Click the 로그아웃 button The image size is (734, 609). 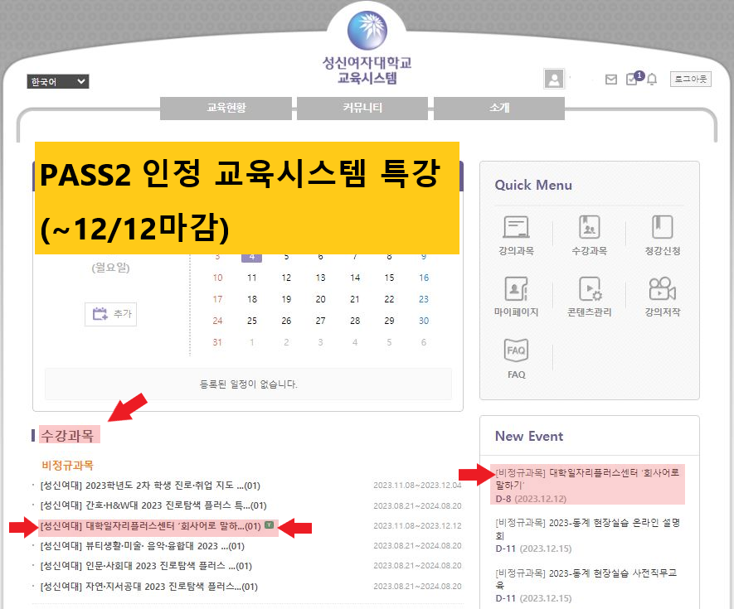[x=691, y=79]
